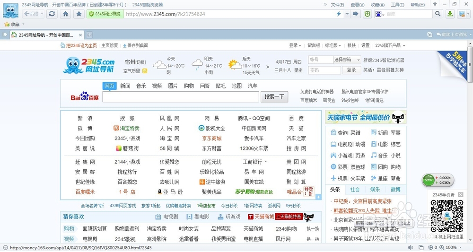Click 天猫商城 red T icon link

pos(261,217)
